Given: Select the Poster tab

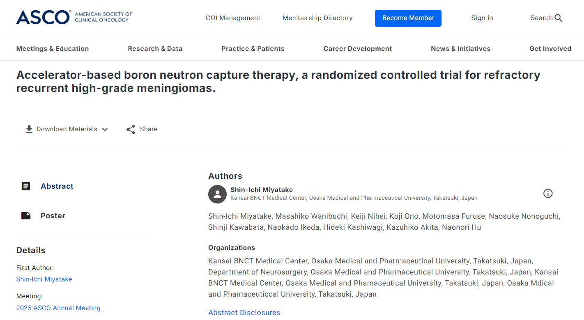Looking at the screenshot, I should tap(53, 216).
